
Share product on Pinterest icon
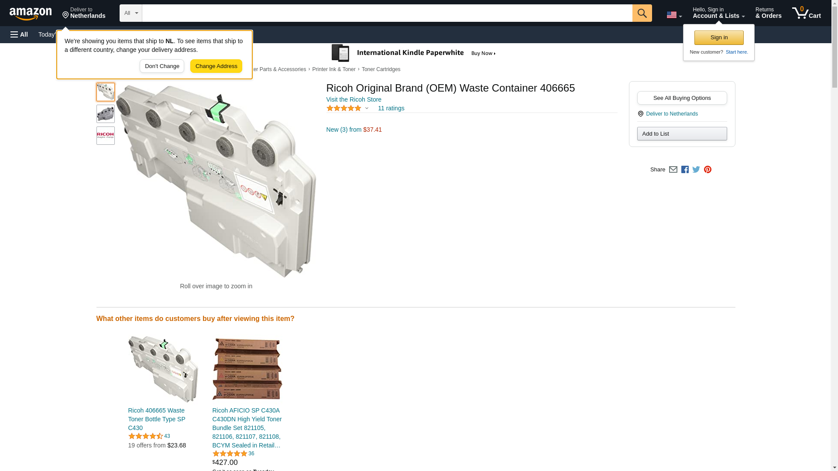(707, 170)
